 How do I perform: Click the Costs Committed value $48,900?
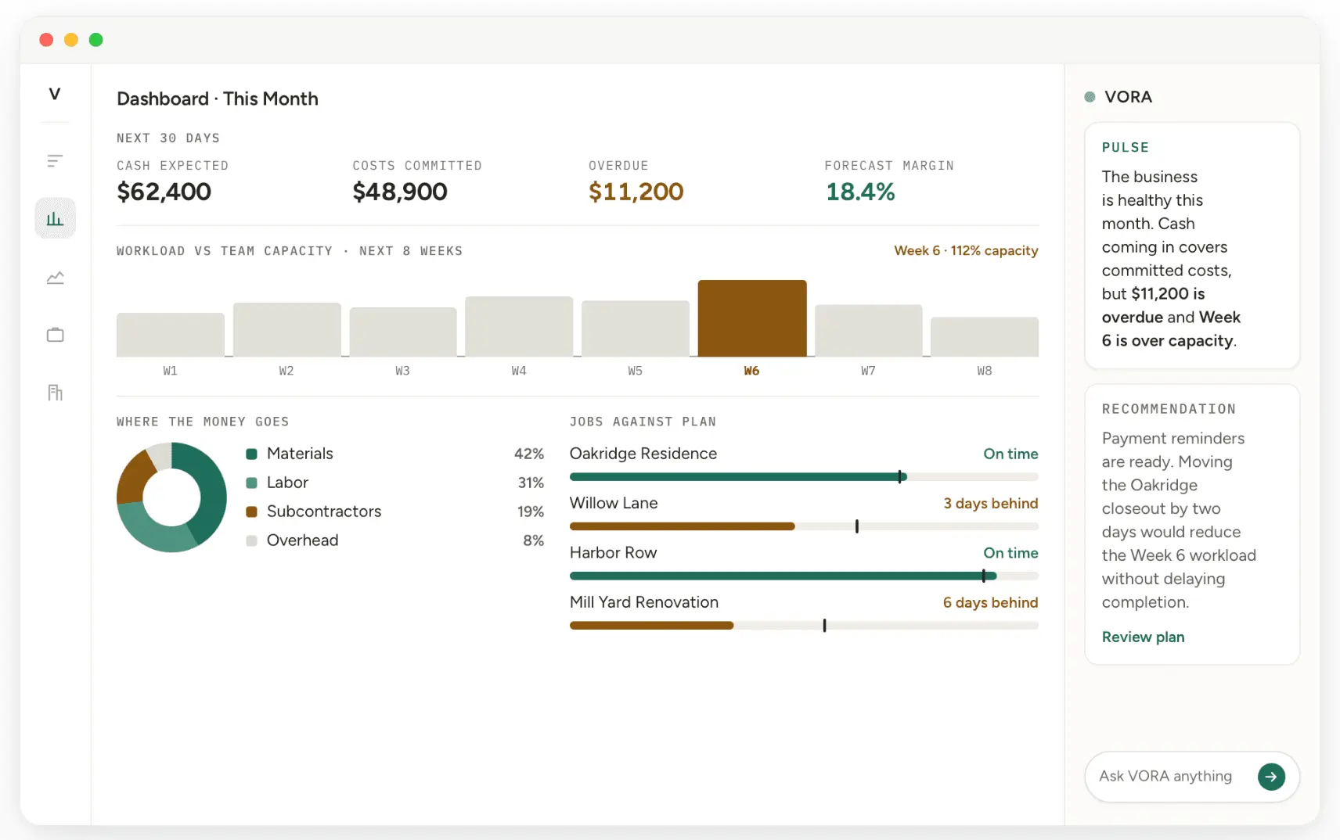[x=400, y=192]
